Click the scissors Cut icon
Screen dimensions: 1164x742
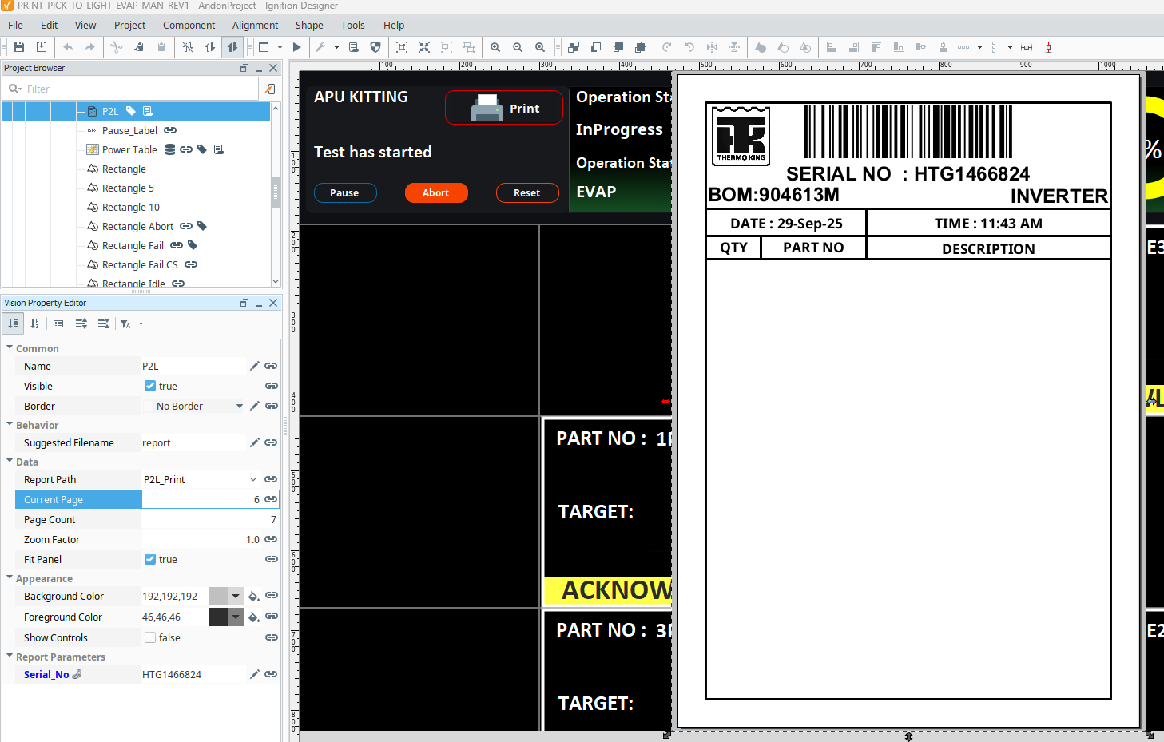(117, 47)
